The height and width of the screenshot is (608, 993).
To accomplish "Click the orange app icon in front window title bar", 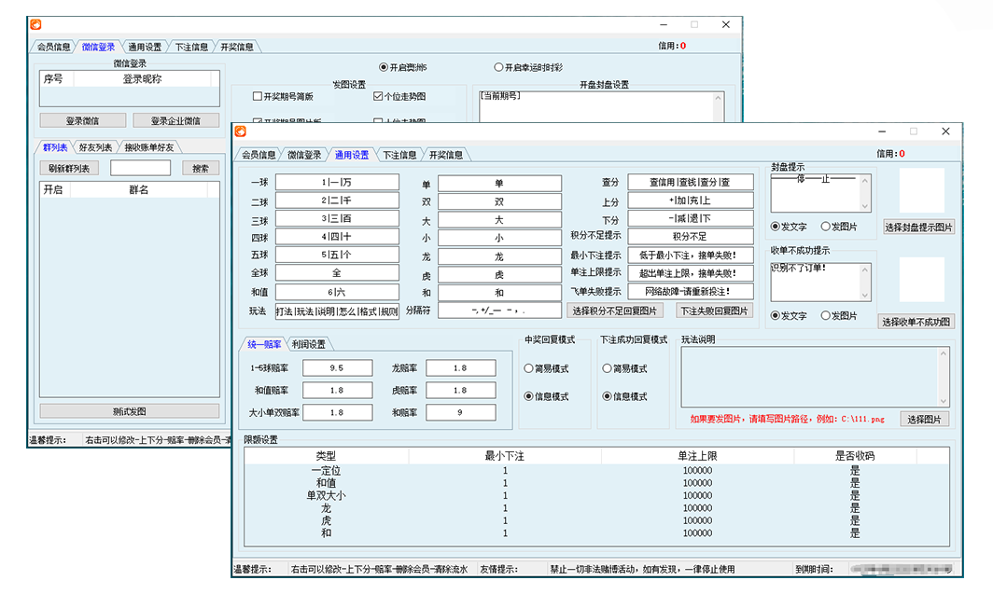I will pos(240,131).
